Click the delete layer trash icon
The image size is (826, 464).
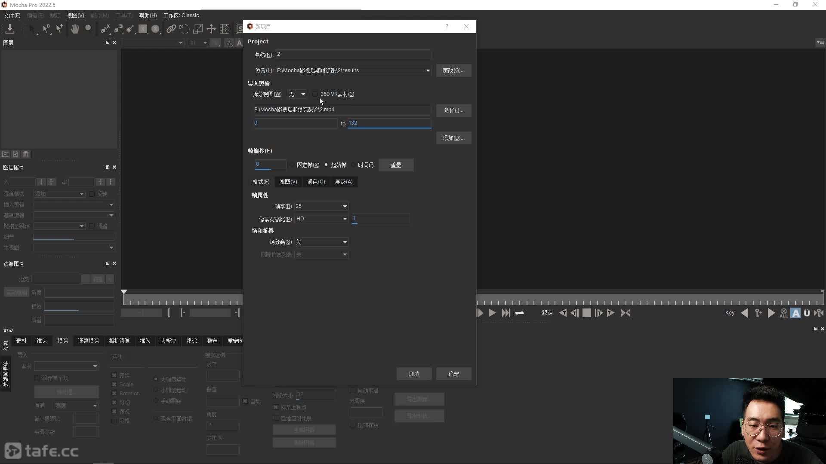(26, 154)
